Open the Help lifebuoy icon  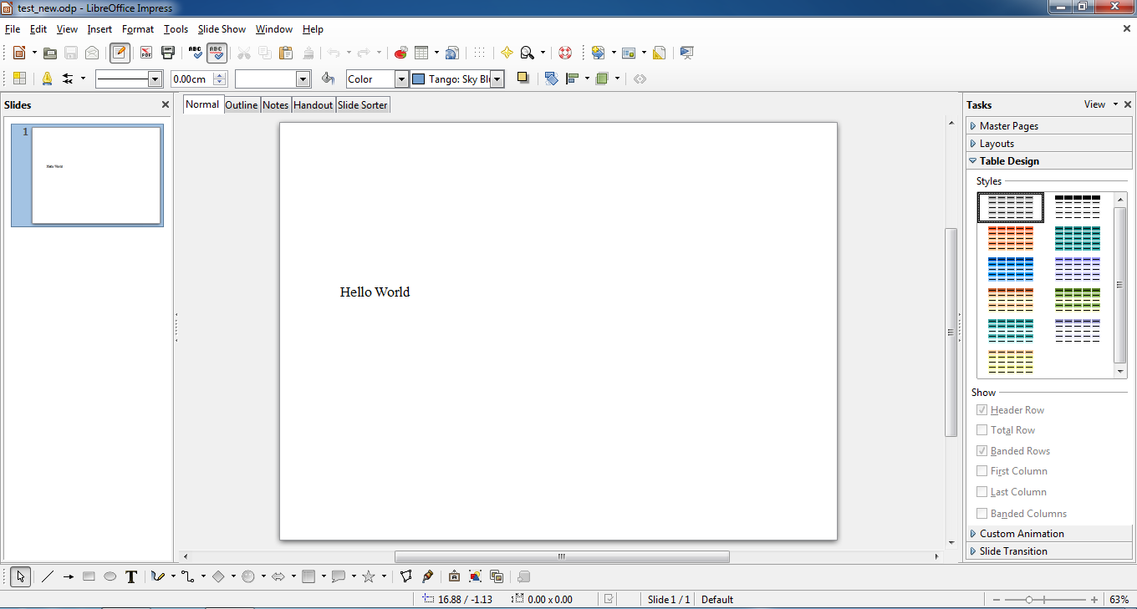(565, 53)
